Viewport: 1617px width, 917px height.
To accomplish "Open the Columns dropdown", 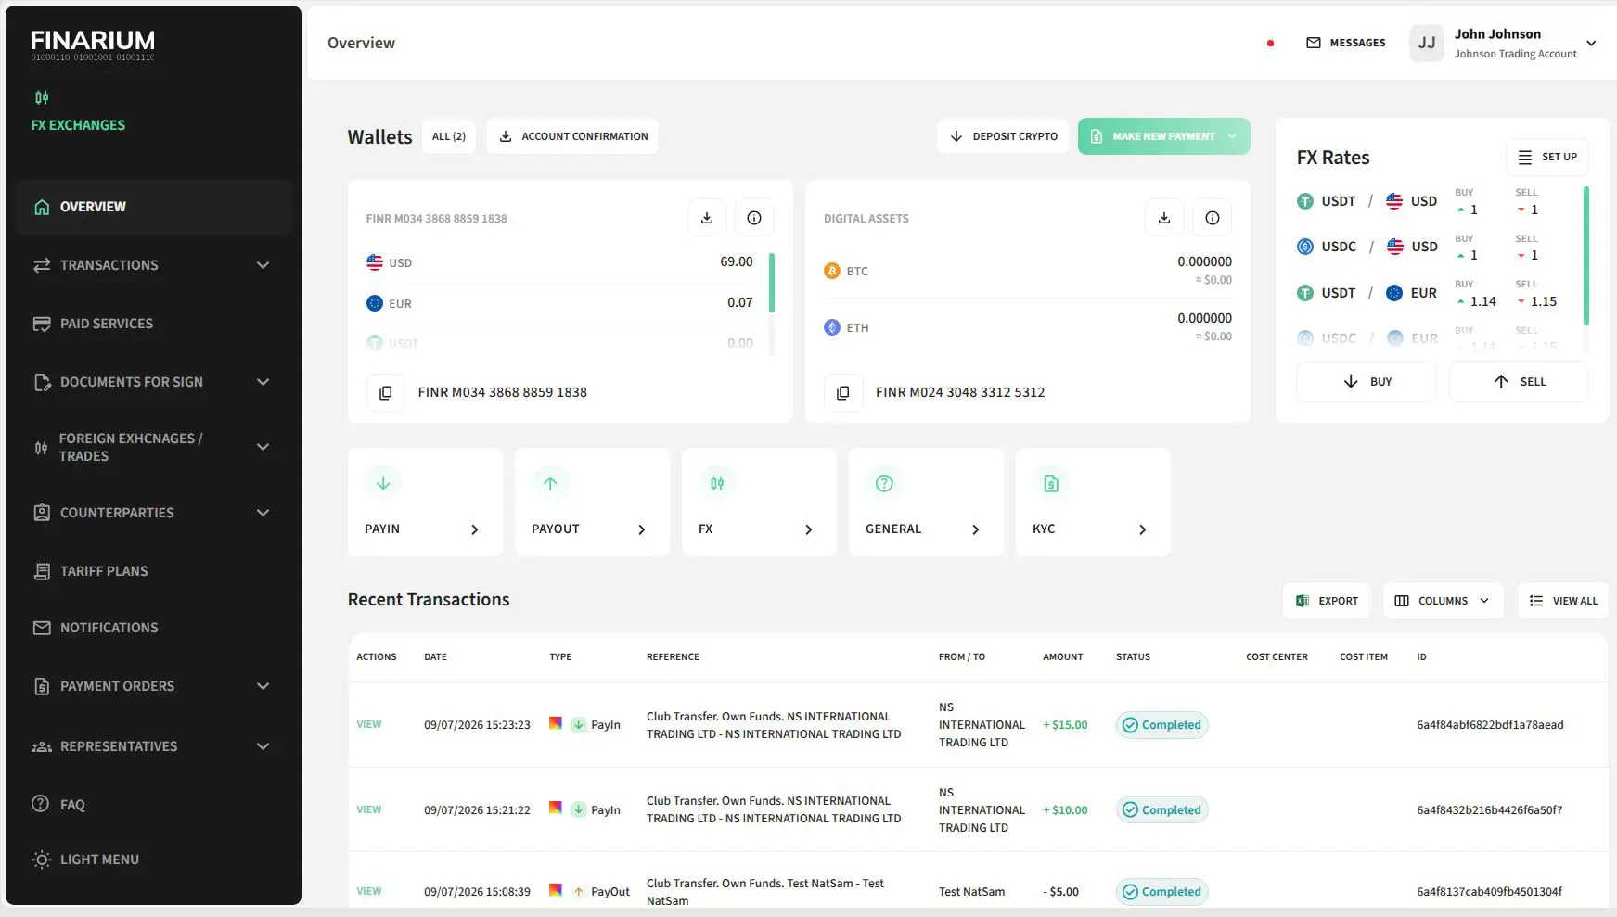I will click(x=1444, y=601).
